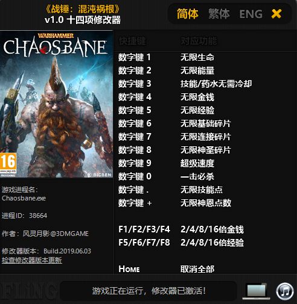
Task: Click the Chaosbane game cover thumbnail
Action: click(x=56, y=104)
